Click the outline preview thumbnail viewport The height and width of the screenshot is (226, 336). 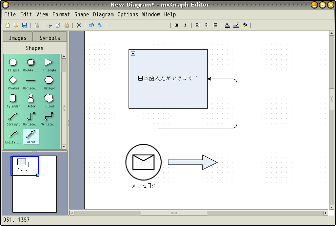[25, 166]
